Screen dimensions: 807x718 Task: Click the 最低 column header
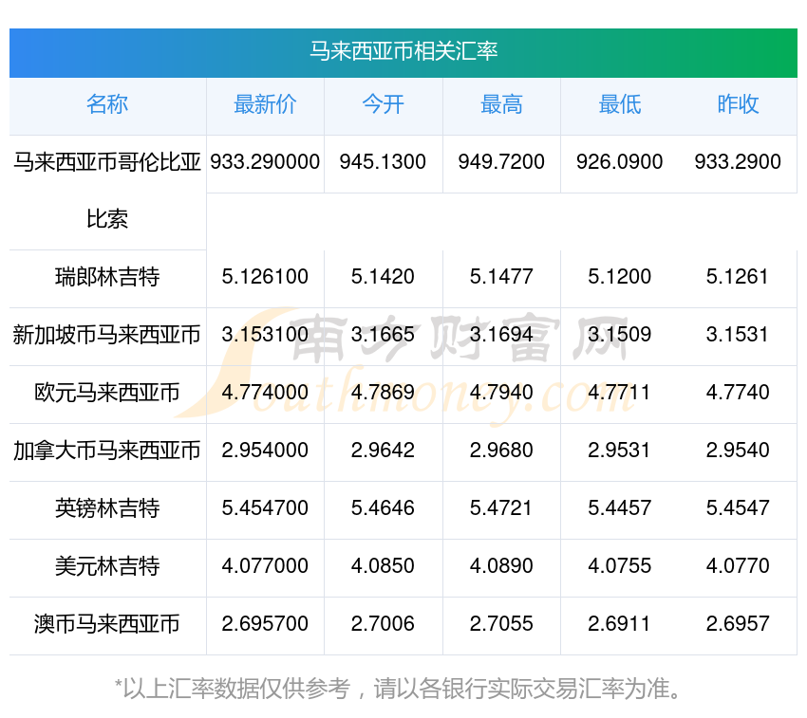pos(619,104)
